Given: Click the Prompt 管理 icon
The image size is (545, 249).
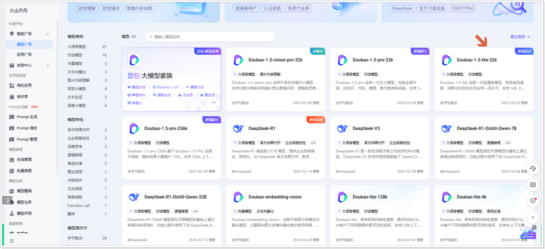Looking at the screenshot, I should point(12,139).
